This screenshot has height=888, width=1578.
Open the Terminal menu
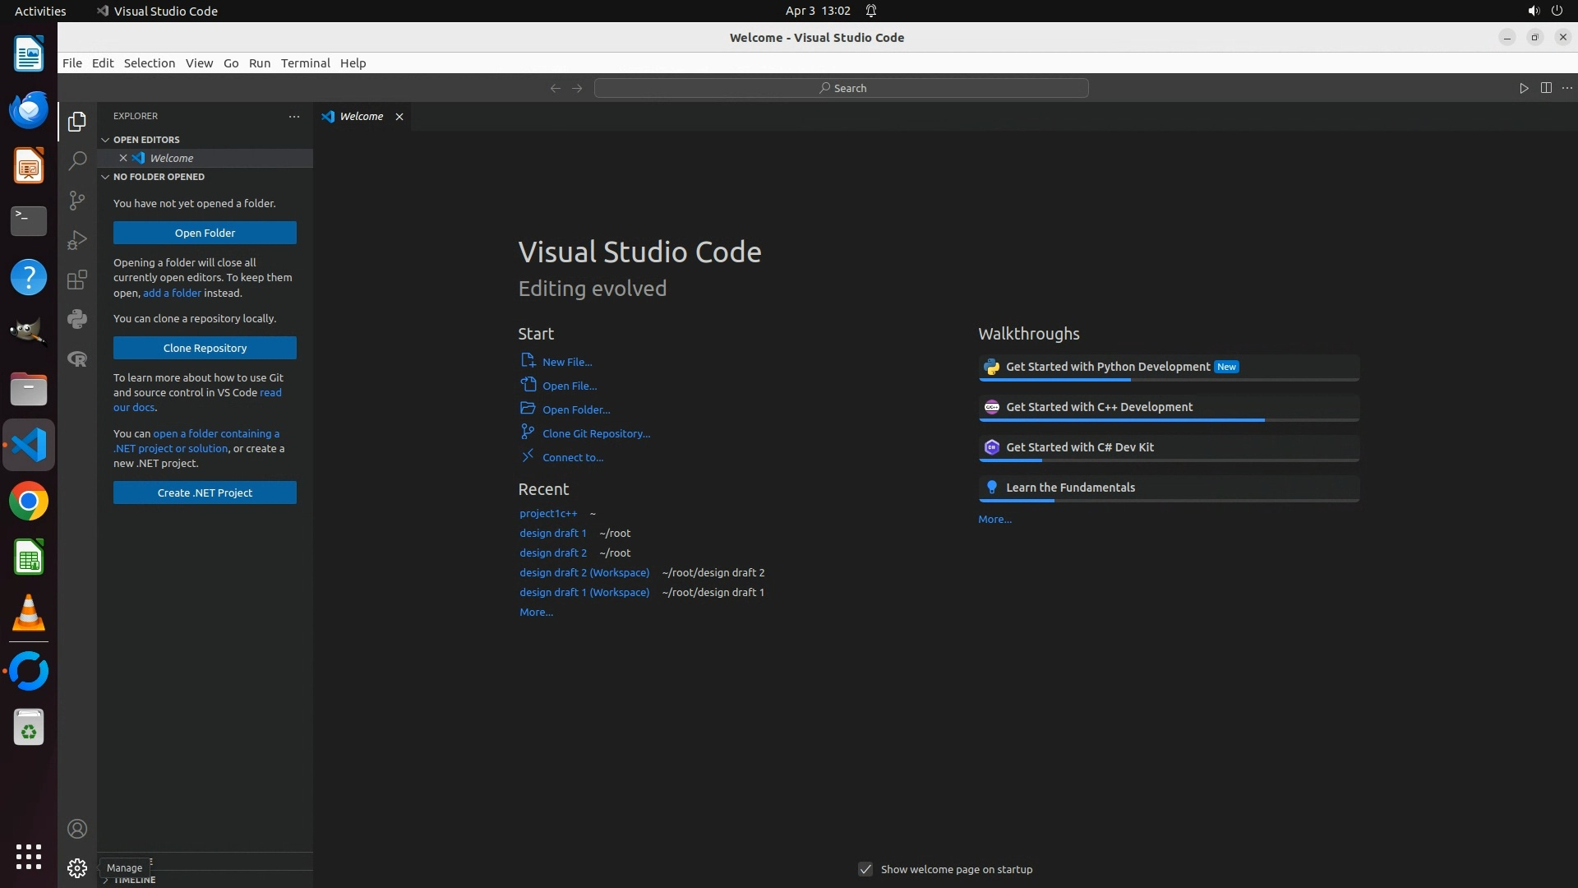tap(305, 63)
